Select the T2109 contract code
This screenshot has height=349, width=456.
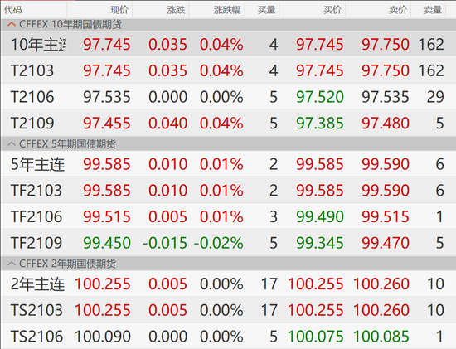32,123
